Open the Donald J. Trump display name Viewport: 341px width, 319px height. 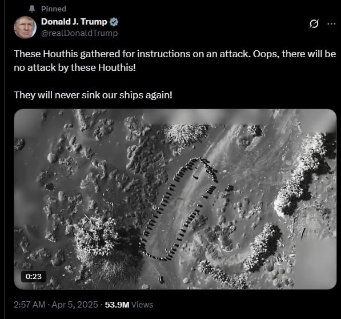pyautogui.click(x=74, y=22)
